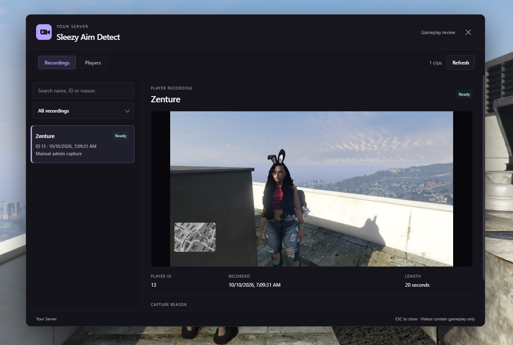Screen dimensions: 513x345
Task: Click the recorded gameplay video preview
Action: pos(312,189)
